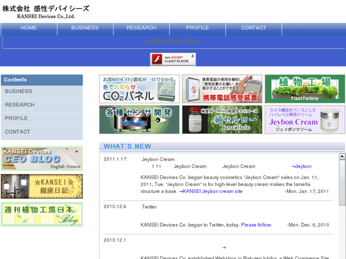
Task: Open the weekly plant factory Blog banner
Action: click(42, 214)
